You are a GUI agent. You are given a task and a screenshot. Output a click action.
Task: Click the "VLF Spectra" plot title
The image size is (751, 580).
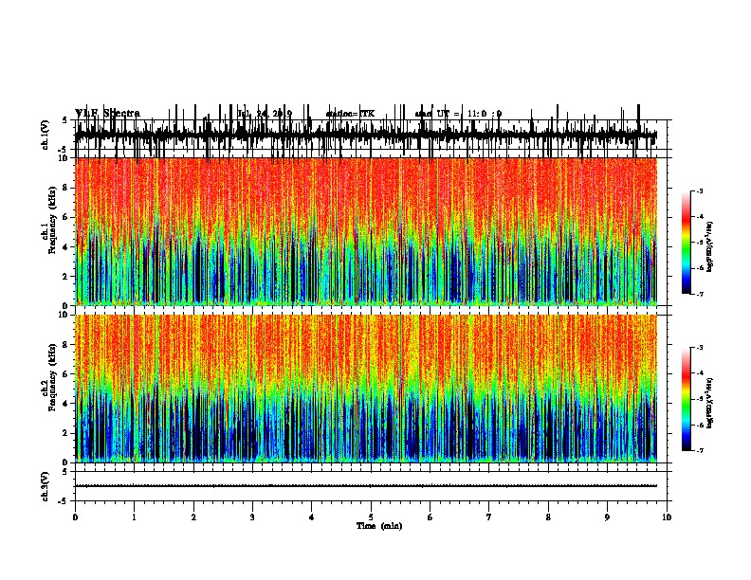[x=107, y=113]
